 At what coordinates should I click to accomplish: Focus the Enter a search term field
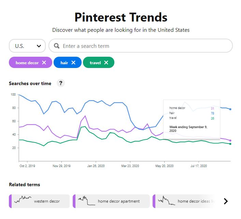143,46
